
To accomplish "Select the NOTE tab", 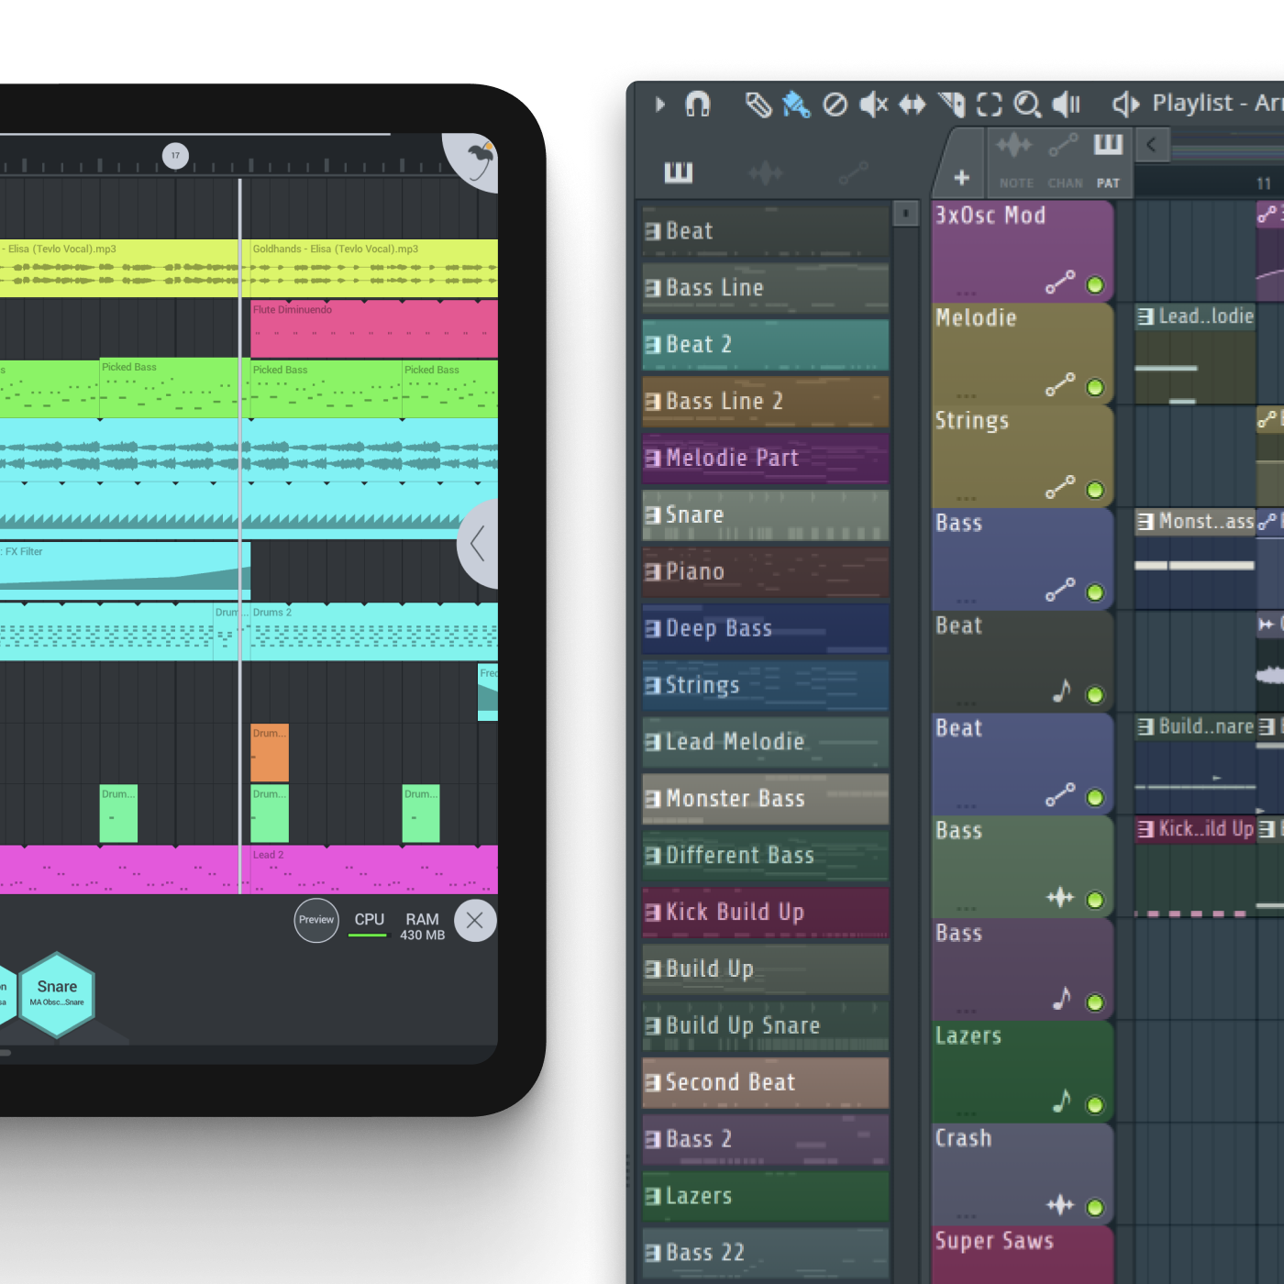I will pos(1016,183).
